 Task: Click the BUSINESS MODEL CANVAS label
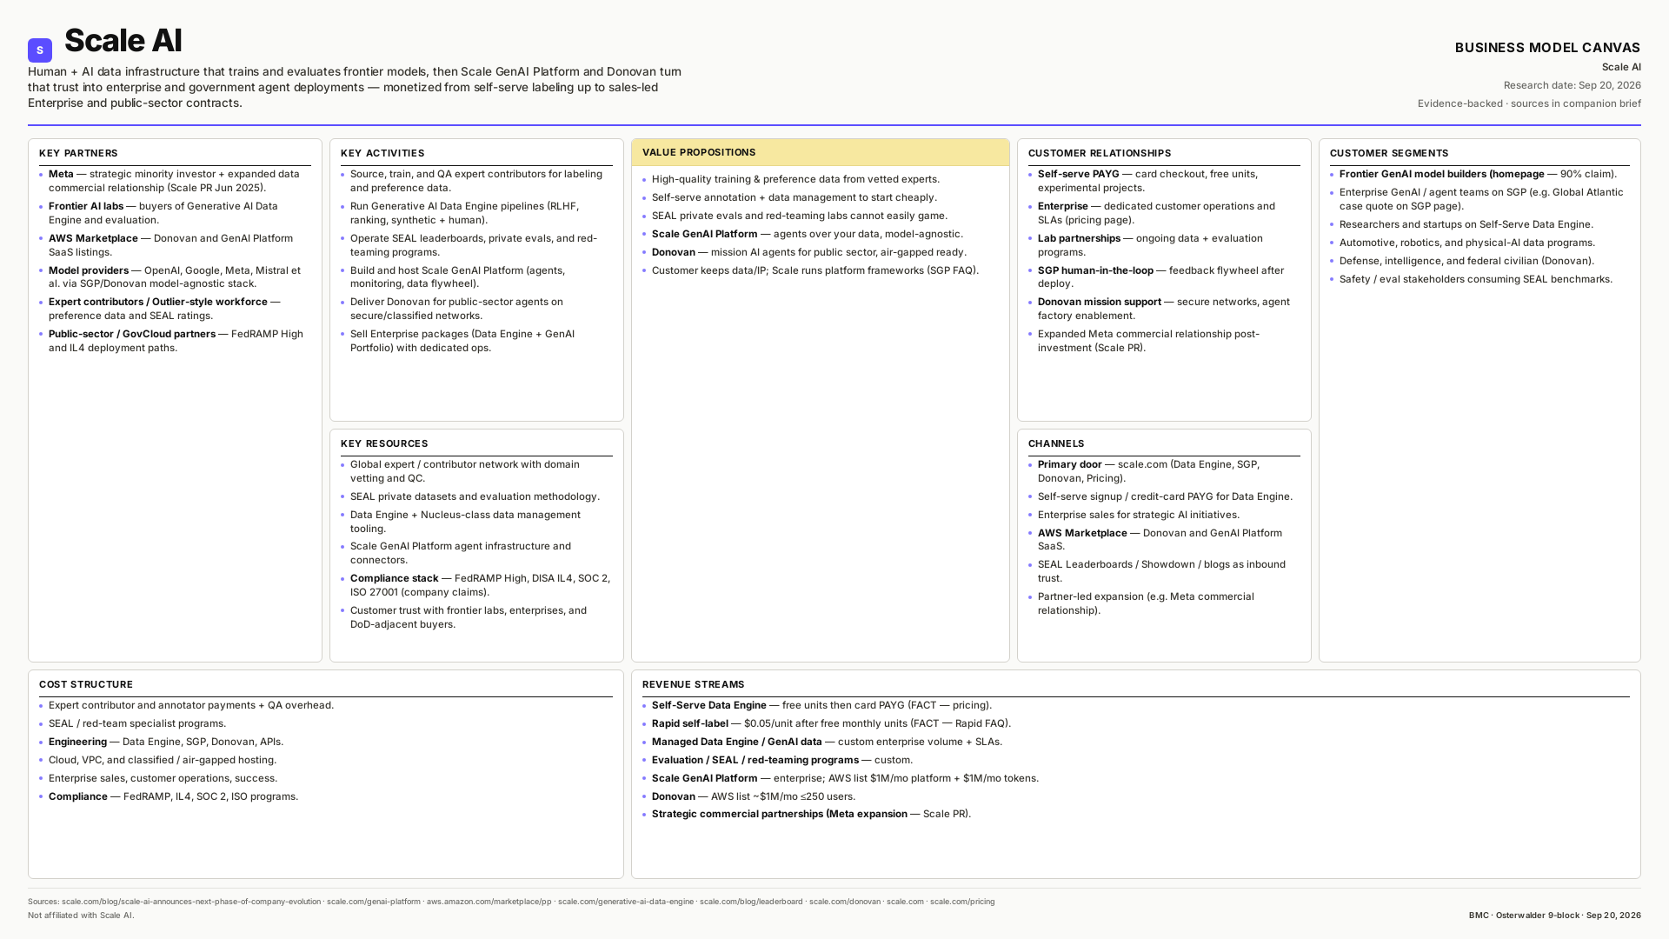1547,48
